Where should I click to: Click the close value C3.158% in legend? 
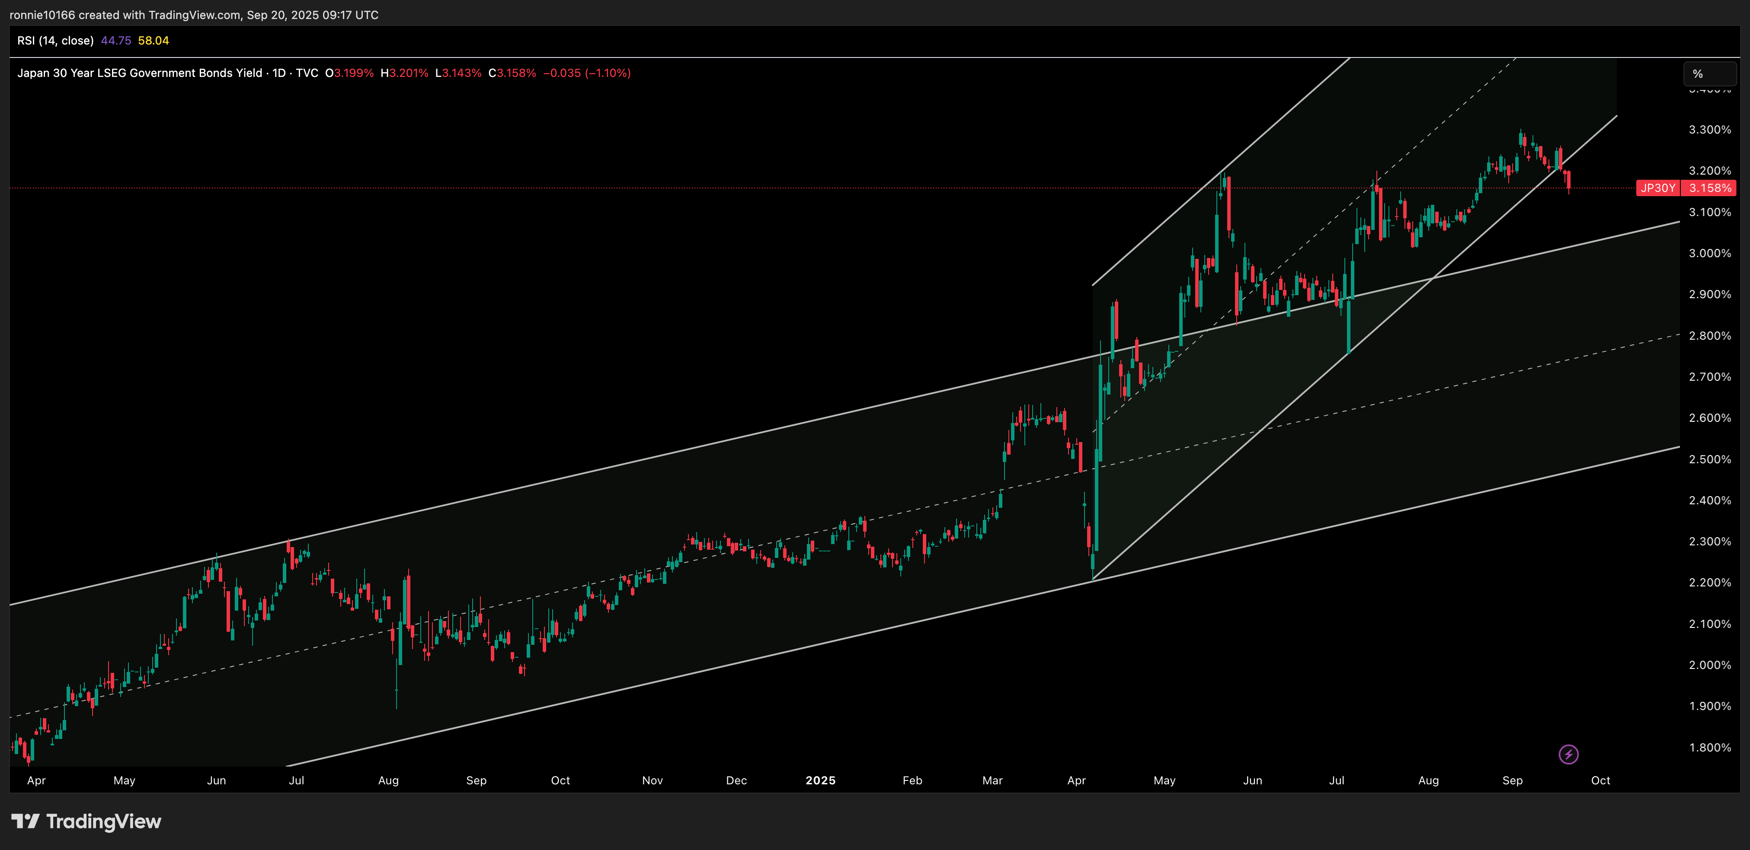tap(512, 73)
